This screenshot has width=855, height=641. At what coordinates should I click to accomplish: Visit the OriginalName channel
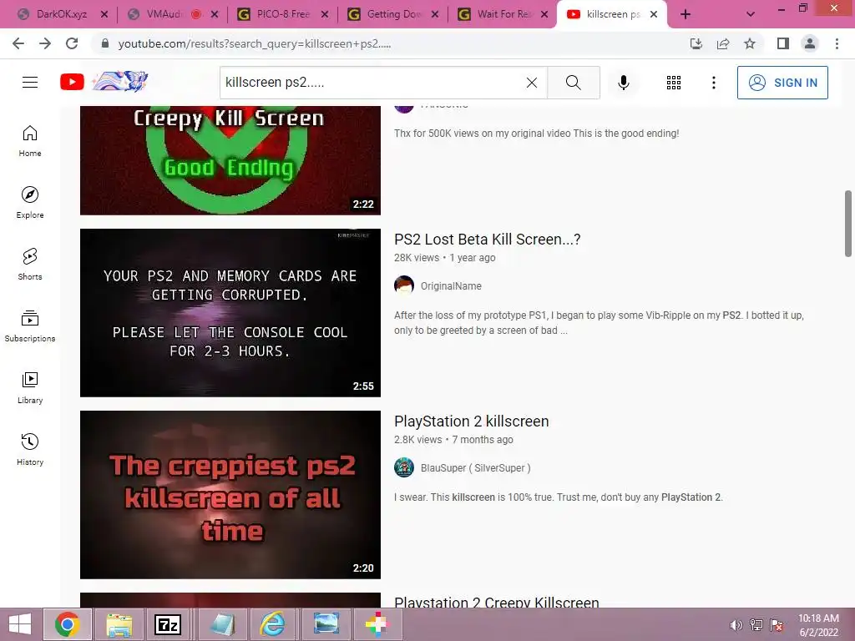pyautogui.click(x=450, y=286)
